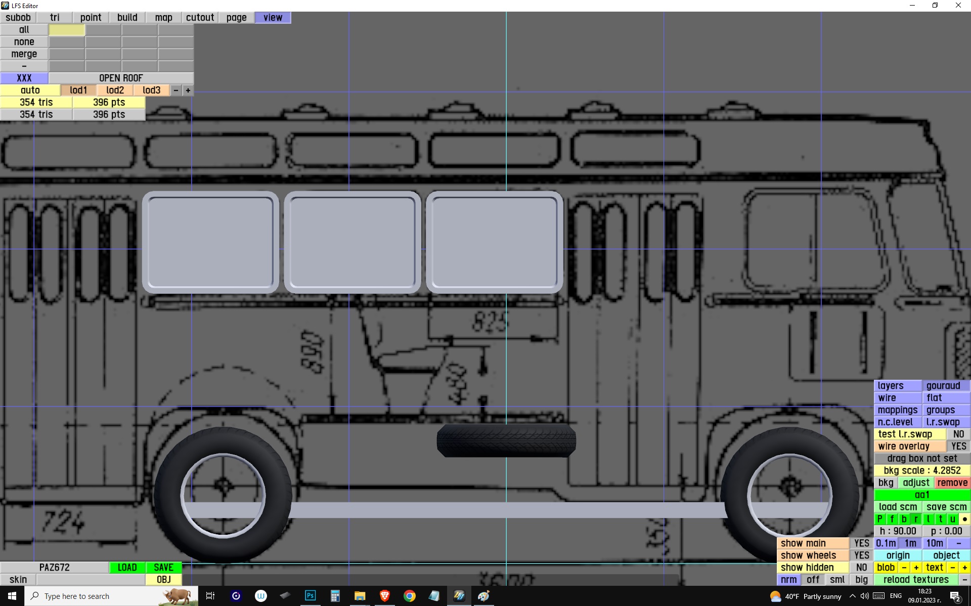Switch to the build tab

(x=127, y=17)
